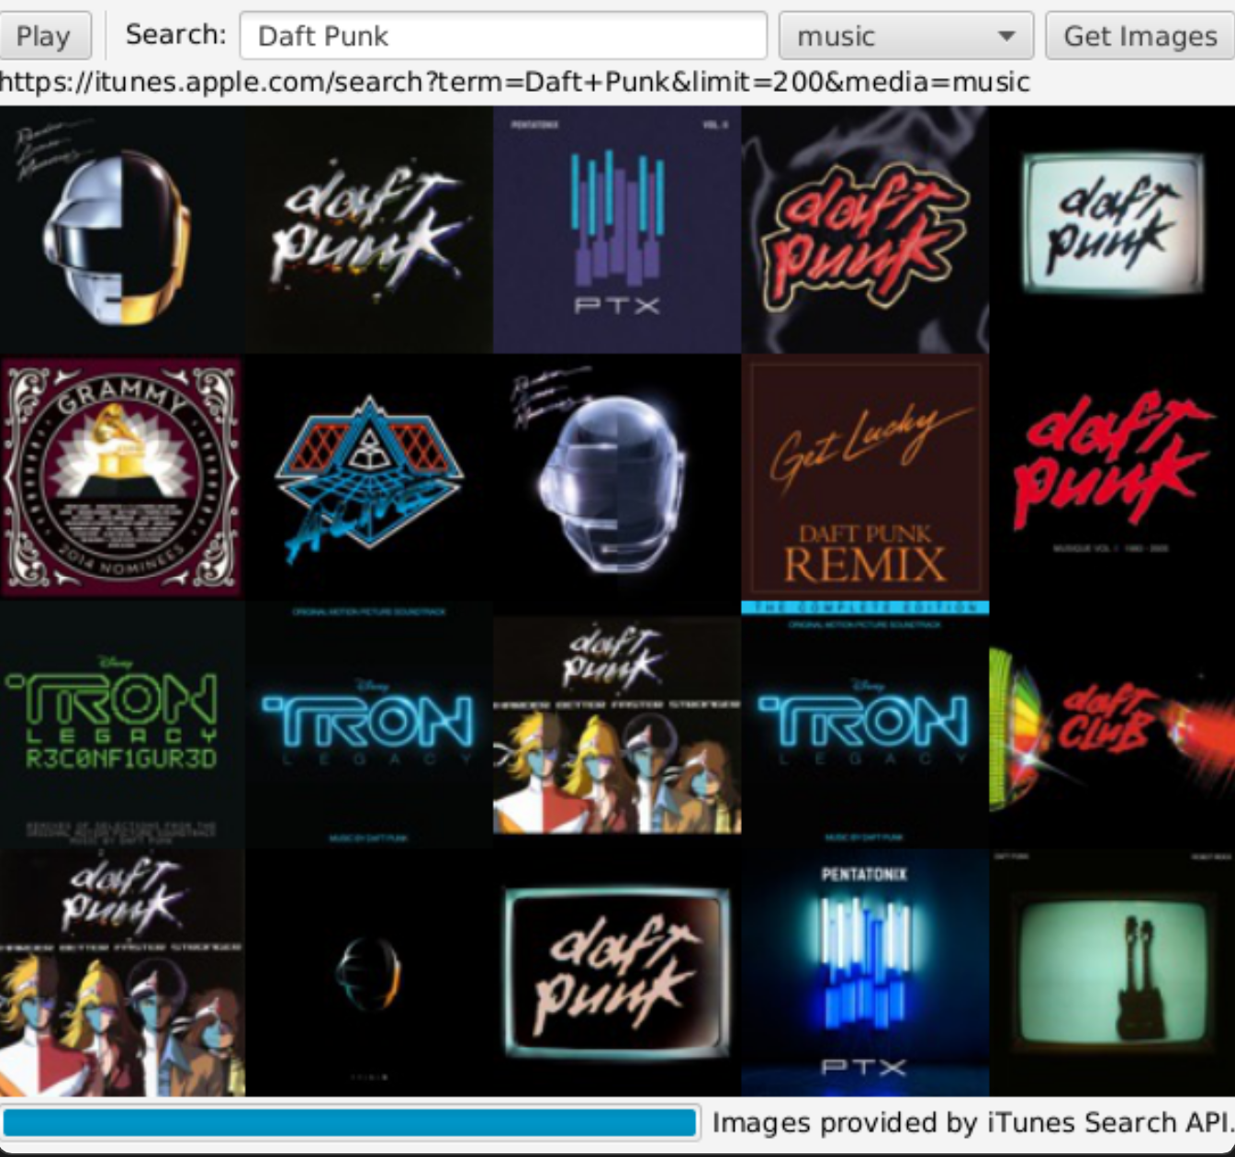Open the Daft Club album artwork
Image resolution: width=1235 pixels, height=1157 pixels.
1111,725
